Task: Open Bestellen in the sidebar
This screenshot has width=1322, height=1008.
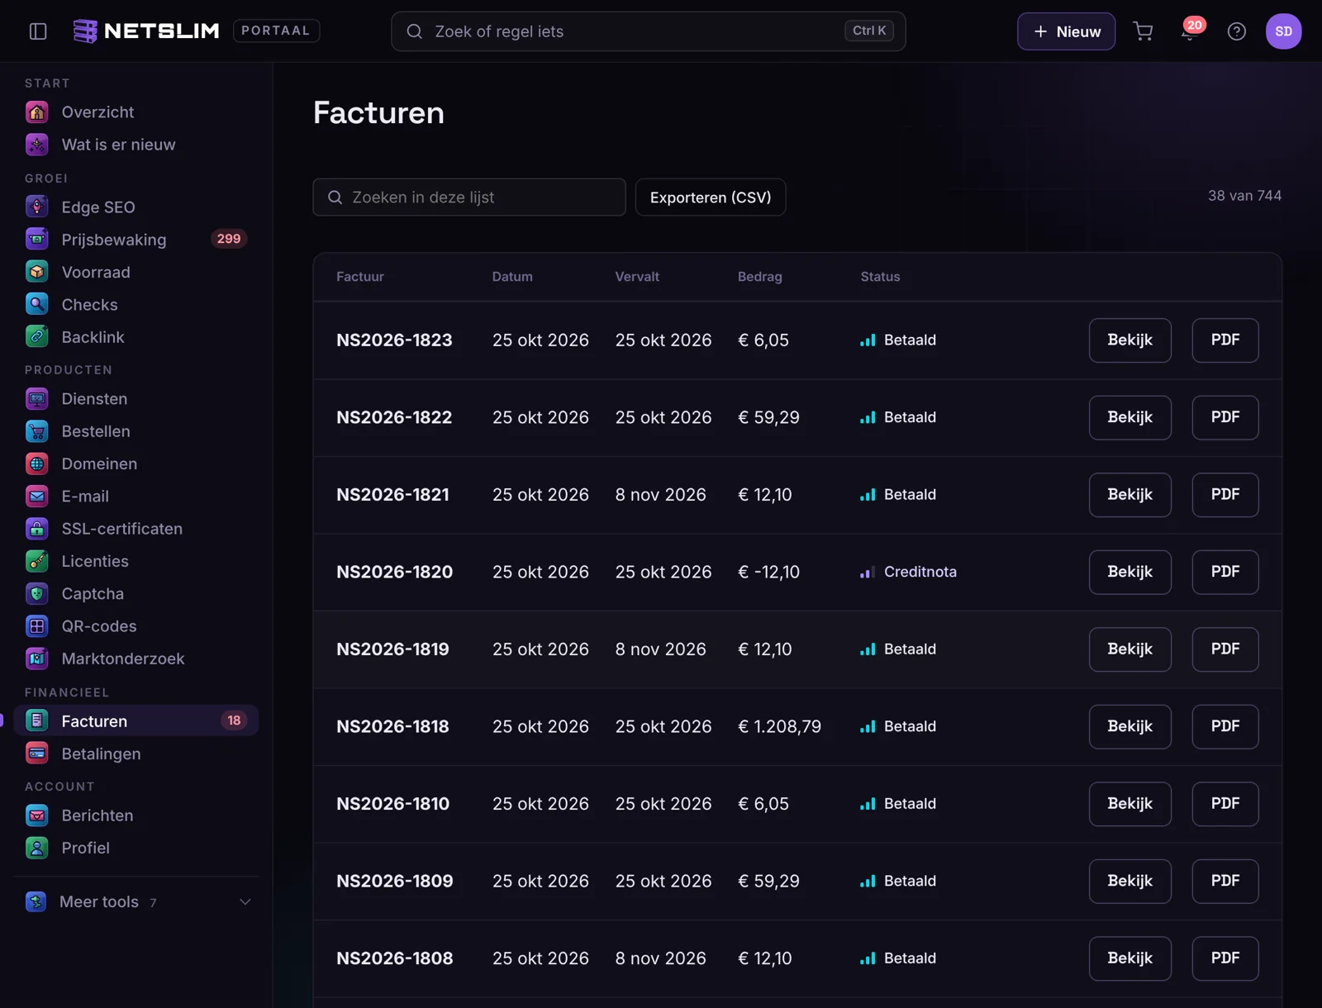Action: coord(136,431)
